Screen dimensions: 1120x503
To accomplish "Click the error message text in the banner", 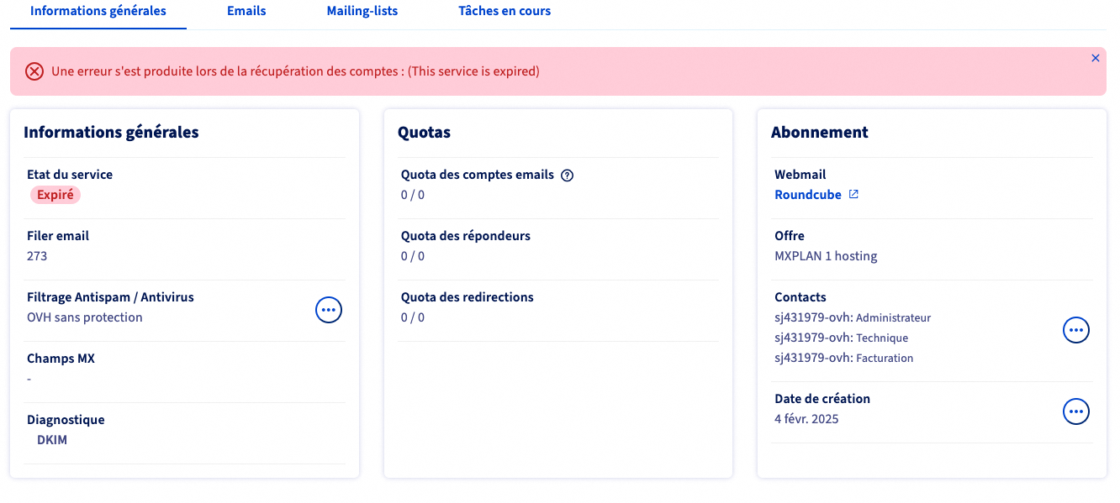I will coord(295,71).
